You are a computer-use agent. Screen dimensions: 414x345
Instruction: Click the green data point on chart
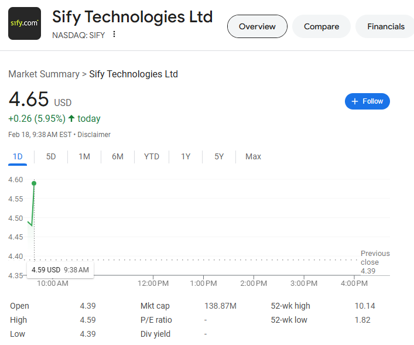[x=34, y=183]
